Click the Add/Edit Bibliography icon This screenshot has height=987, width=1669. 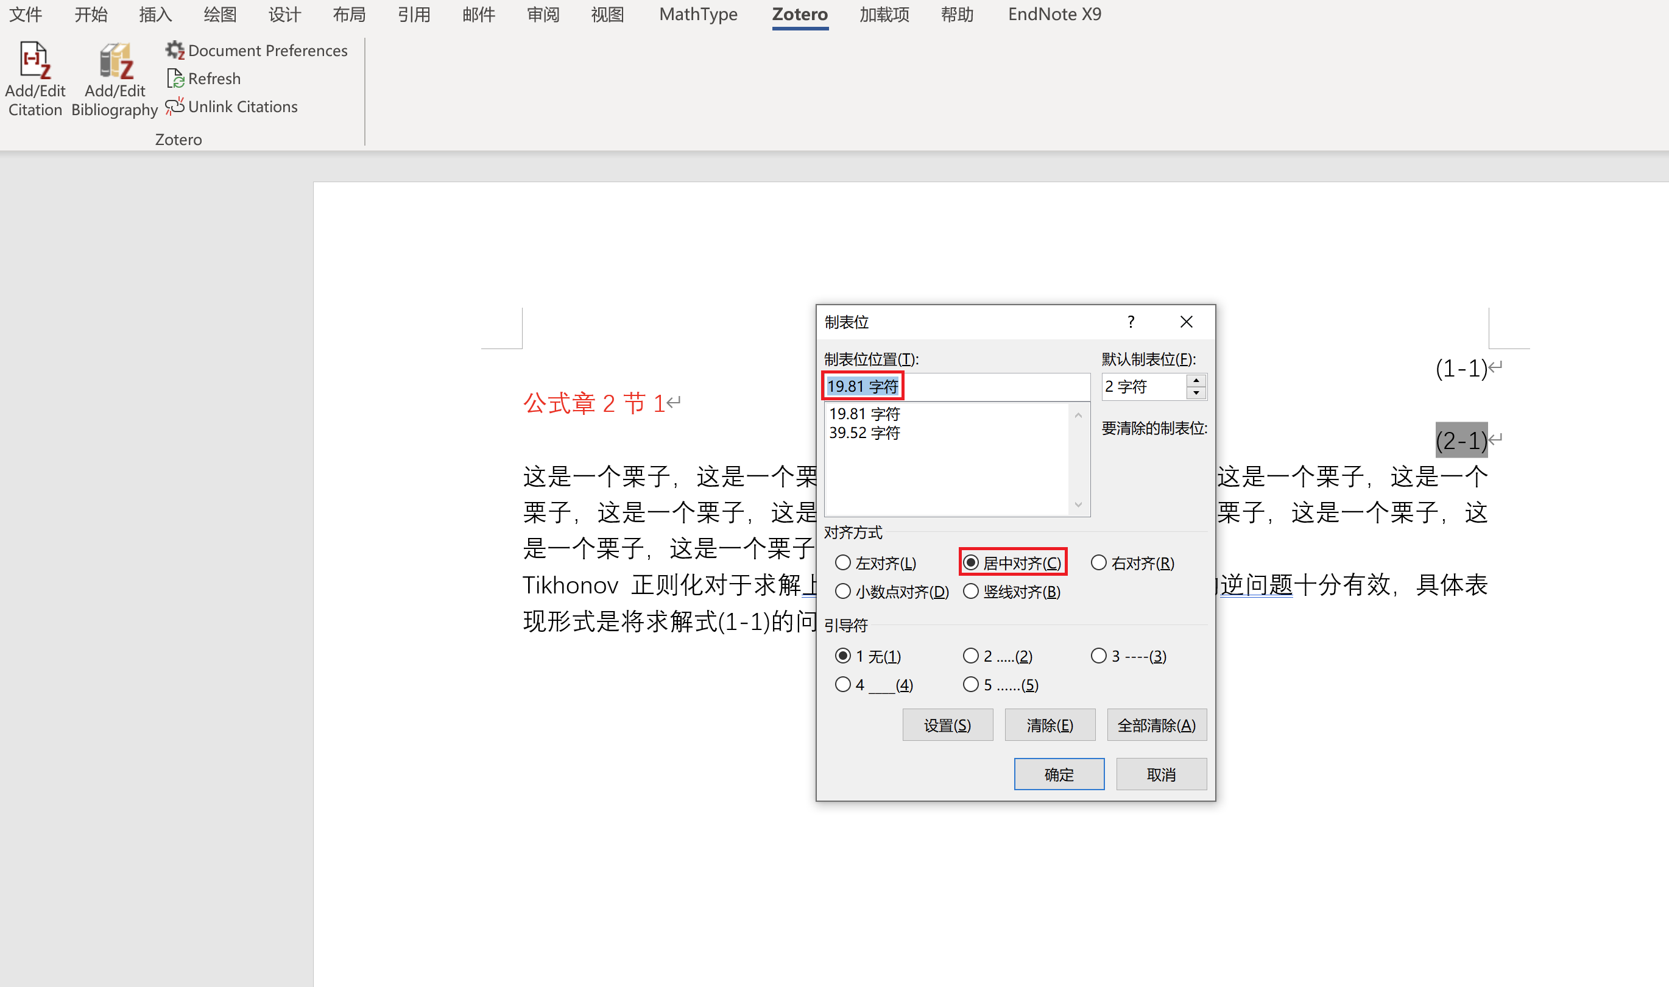click(115, 61)
